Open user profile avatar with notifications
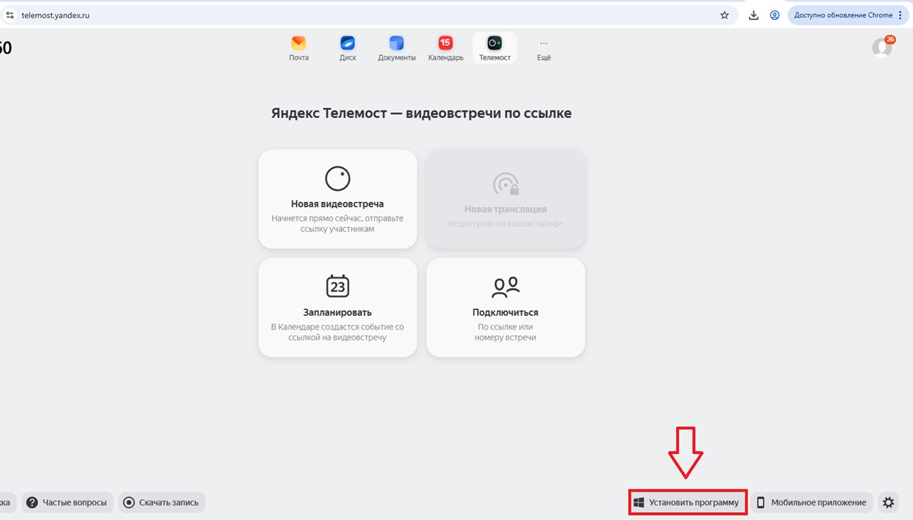 (x=882, y=48)
